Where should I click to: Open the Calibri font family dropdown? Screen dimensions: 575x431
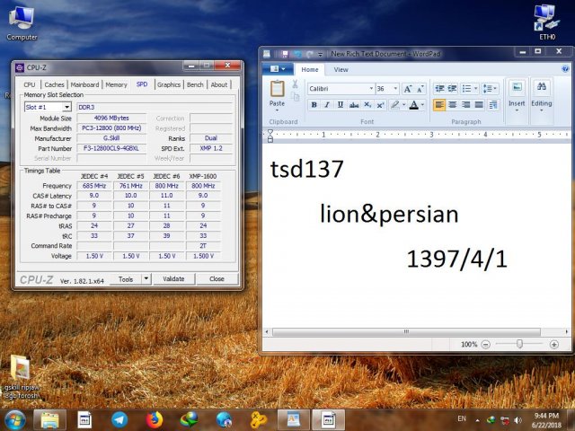[x=371, y=89]
